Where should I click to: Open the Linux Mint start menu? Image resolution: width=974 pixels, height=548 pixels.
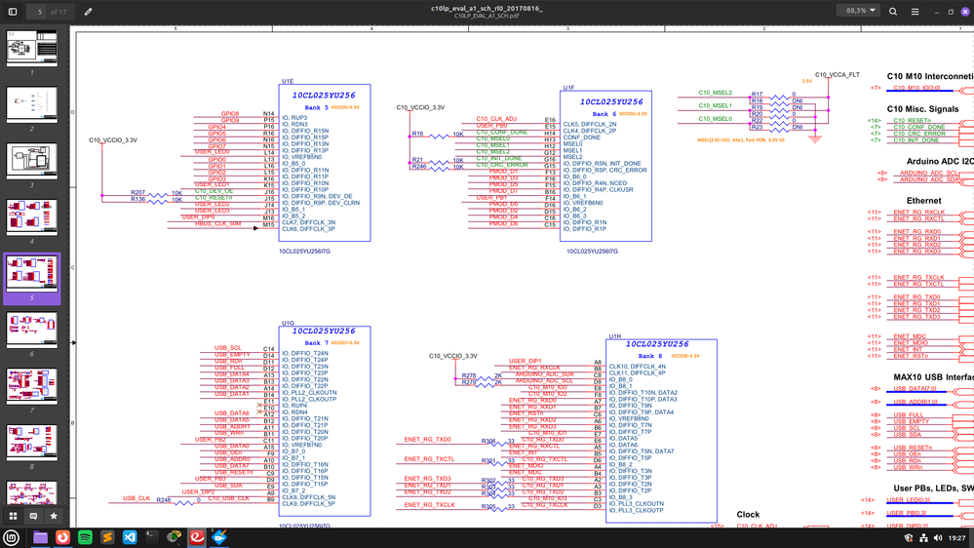tap(12, 537)
